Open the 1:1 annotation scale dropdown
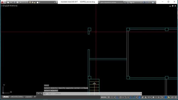 tap(149, 97)
